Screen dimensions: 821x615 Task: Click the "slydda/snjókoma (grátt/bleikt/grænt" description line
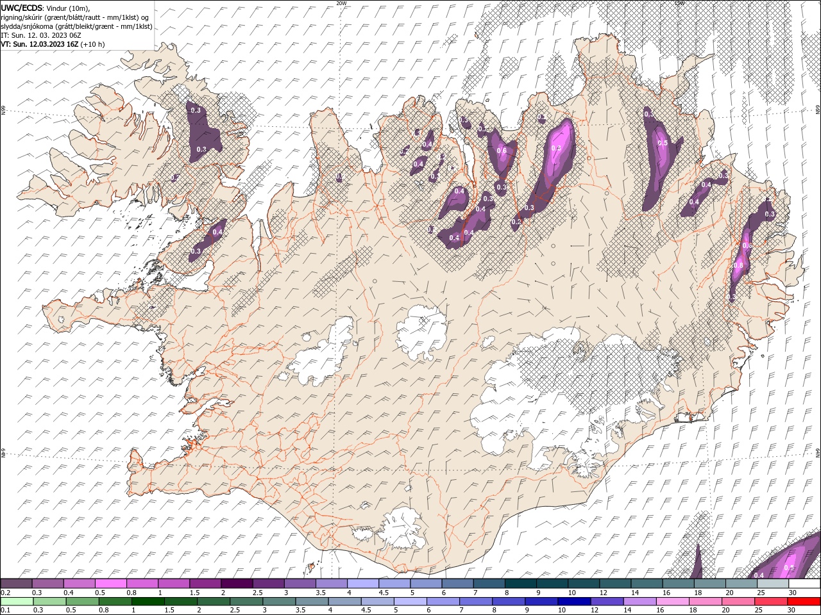coord(76,26)
